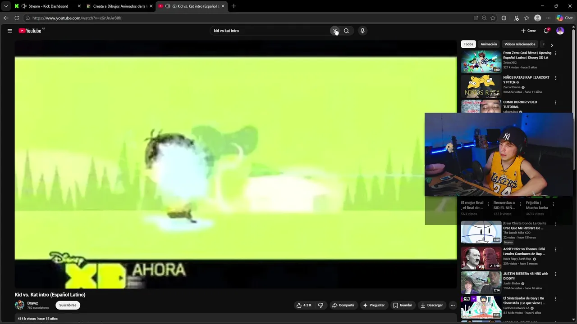Switch to Create a Dibujos Animados tab
The height and width of the screenshot is (324, 577).
point(120,6)
